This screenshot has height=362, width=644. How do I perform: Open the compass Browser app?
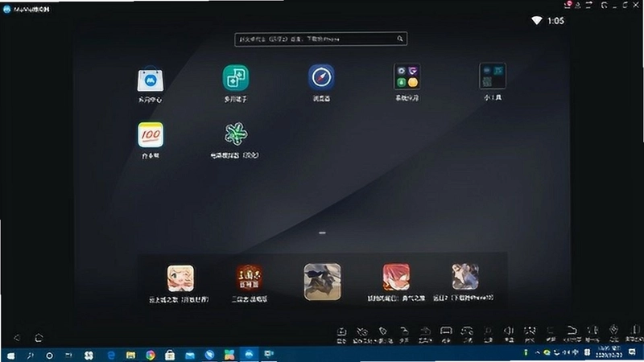pyautogui.click(x=321, y=76)
